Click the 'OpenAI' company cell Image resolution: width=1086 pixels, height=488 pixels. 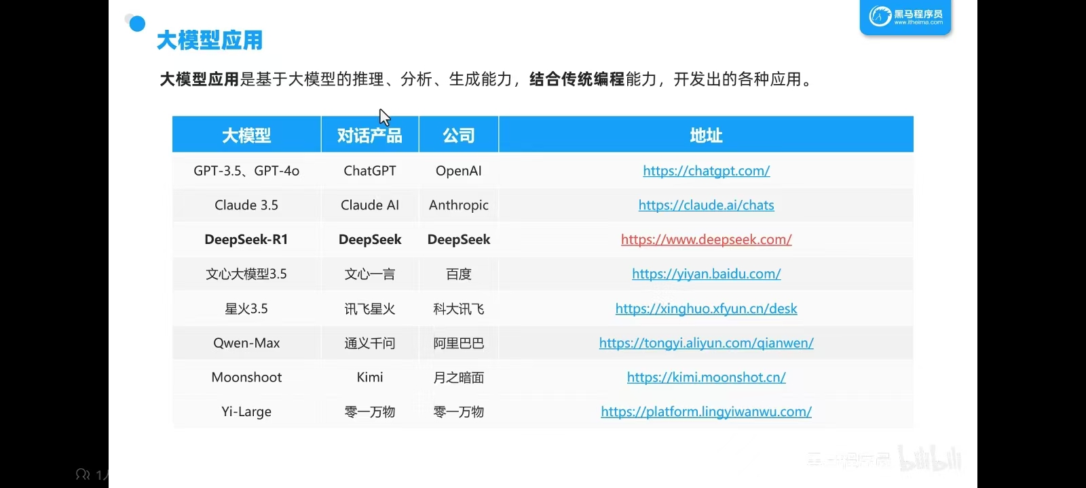tap(459, 171)
